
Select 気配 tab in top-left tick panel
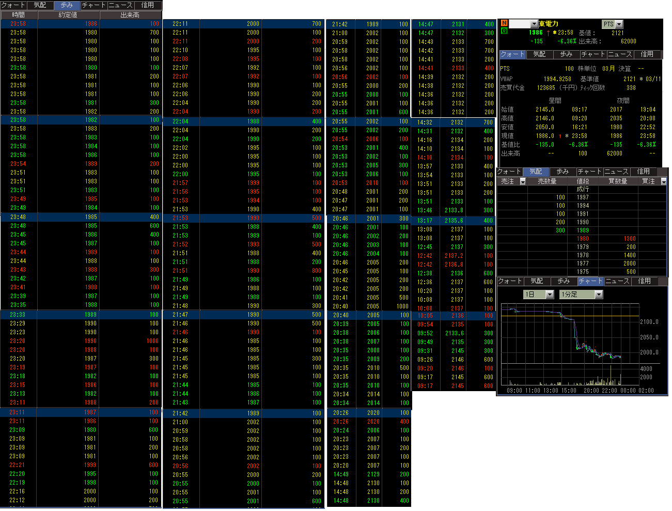click(x=40, y=5)
